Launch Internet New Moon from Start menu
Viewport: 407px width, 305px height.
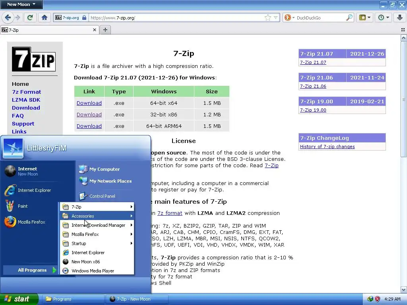coord(38,171)
